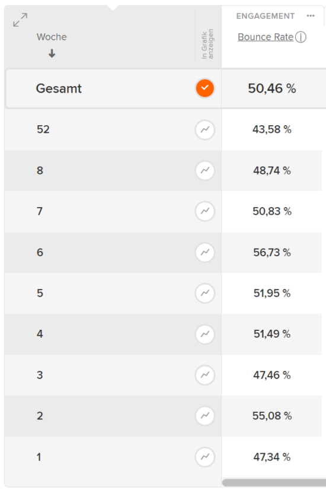Click the Bounce Rate info icon
This screenshot has width=326, height=490.
(x=301, y=37)
